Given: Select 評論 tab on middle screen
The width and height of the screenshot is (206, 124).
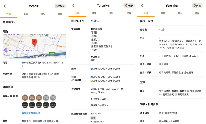Looking at the screenshot, I should click(129, 13).
